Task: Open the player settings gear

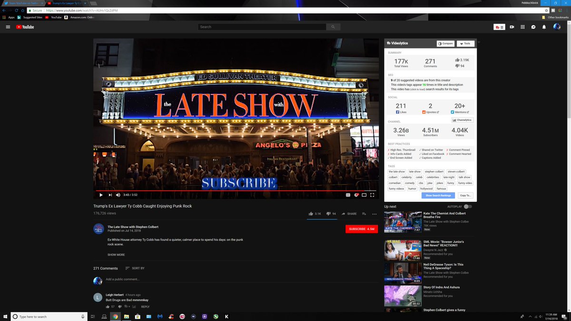Action: 356,195
